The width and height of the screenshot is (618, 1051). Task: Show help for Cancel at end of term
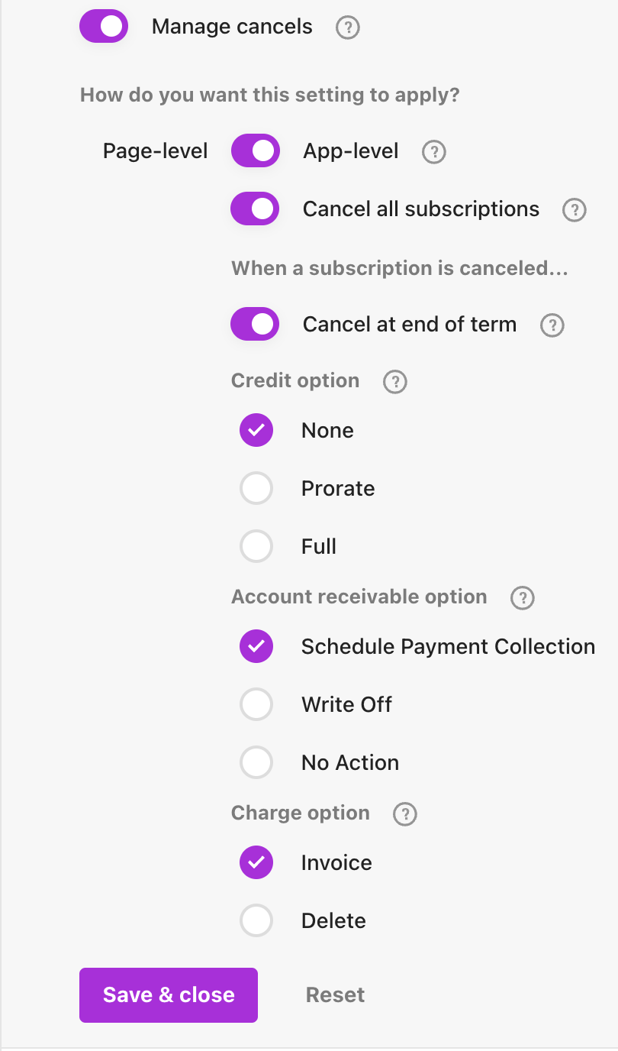coord(552,326)
